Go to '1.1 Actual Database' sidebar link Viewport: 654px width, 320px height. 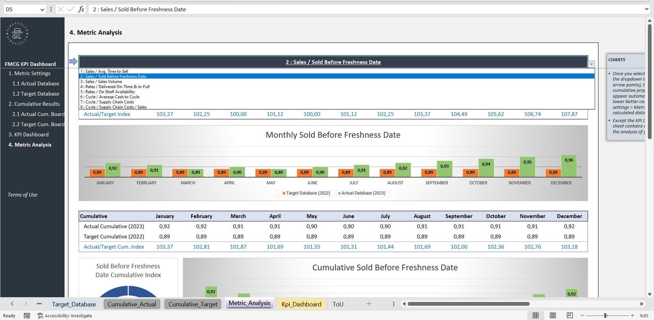coord(36,83)
